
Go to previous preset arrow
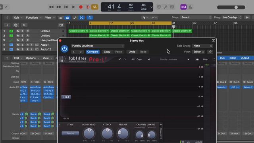click(74, 52)
